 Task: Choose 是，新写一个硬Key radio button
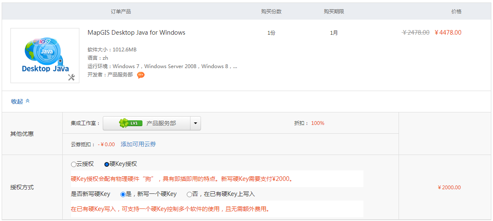pos(123,194)
